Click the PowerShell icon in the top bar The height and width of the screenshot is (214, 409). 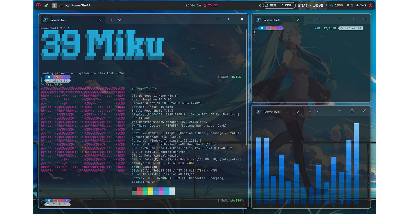(67, 5)
